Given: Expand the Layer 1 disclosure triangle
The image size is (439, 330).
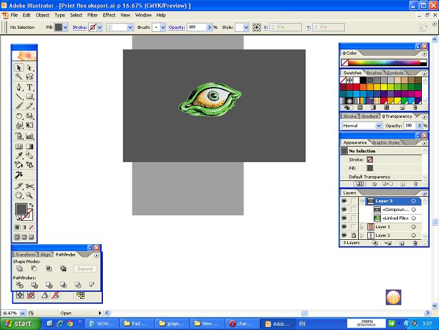Looking at the screenshot, I should [x=362, y=226].
